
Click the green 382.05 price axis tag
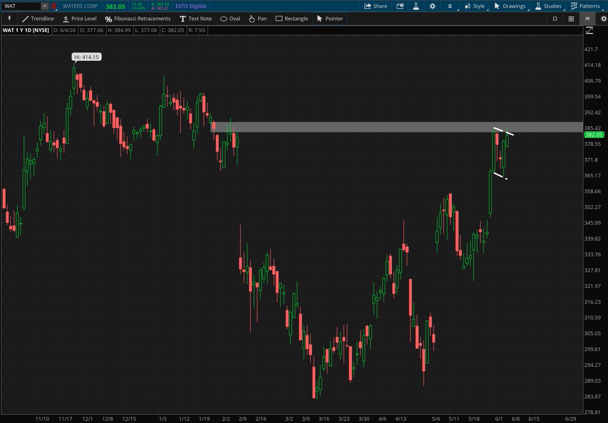pyautogui.click(x=593, y=135)
